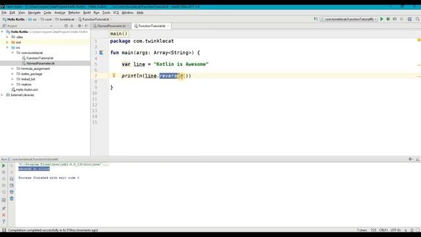Toggle soft-wrap in the Run console
This screenshot has width=421, height=237.
(12, 178)
